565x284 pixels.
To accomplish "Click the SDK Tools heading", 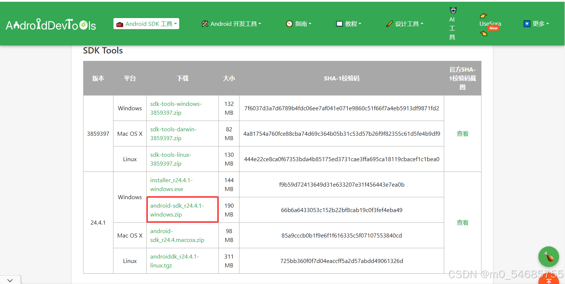I will click(103, 51).
